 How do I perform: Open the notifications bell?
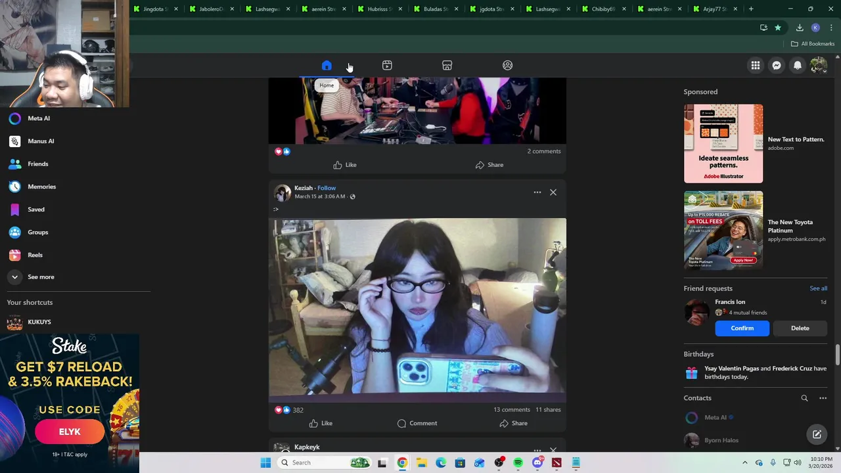(x=798, y=65)
